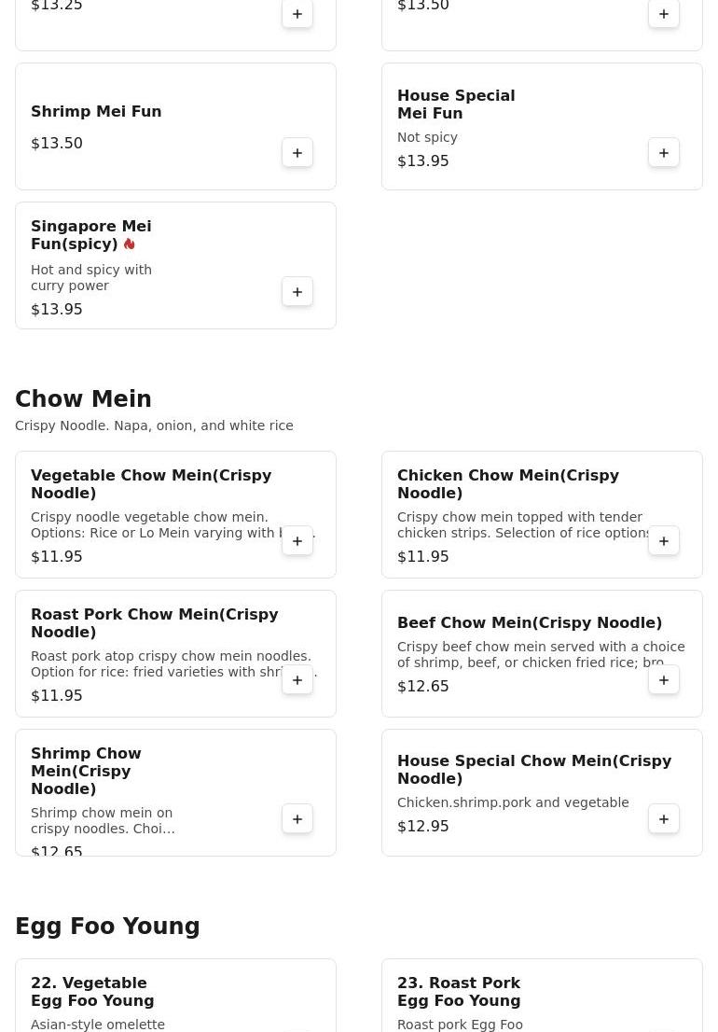Image resolution: width=718 pixels, height=1032 pixels.
Task: Click Roast Pork Chow Mein description text
Action: [x=171, y=663]
